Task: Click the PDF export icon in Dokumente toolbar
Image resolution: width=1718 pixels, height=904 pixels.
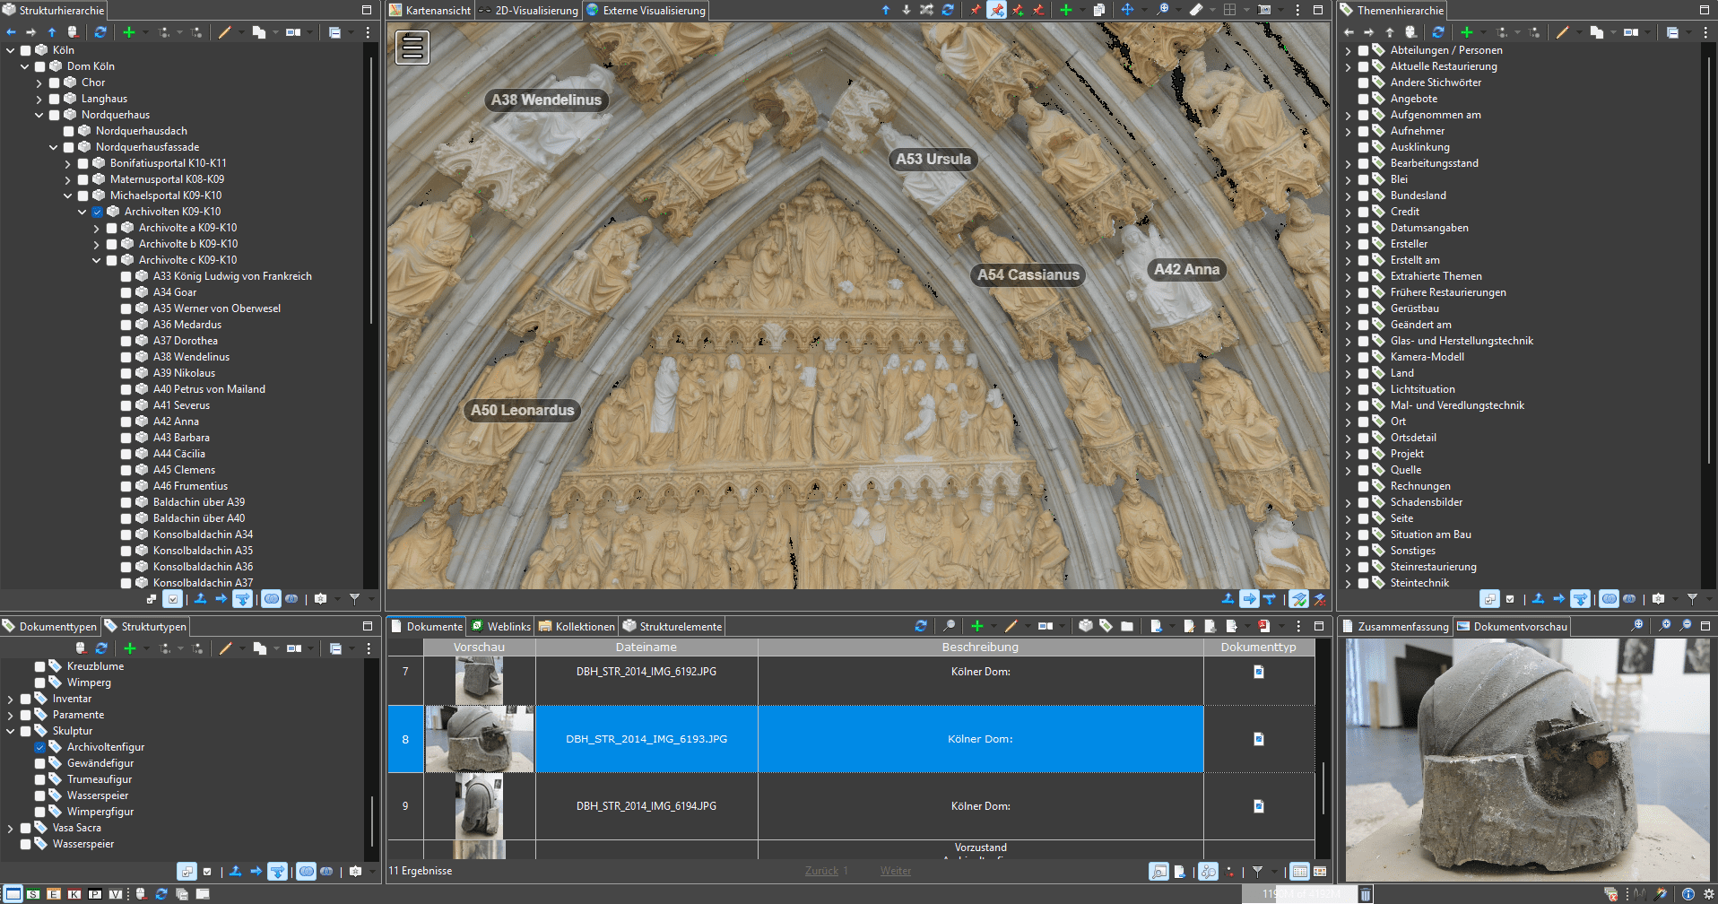Action: pos(1263,626)
